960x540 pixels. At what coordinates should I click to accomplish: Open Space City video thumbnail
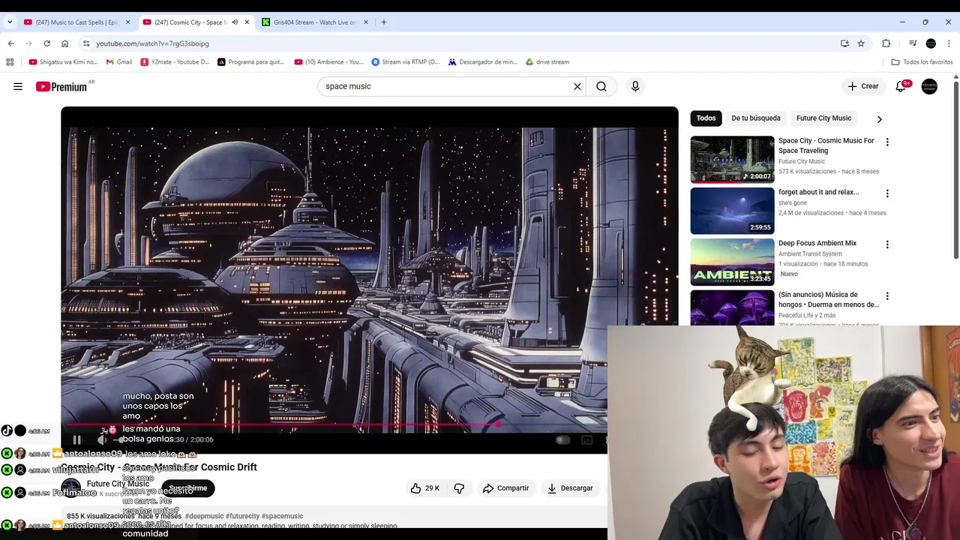[x=732, y=160]
